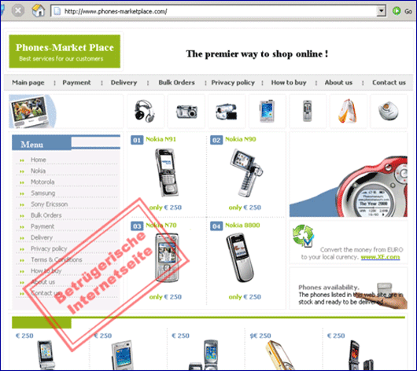
Task: Select Sony Ericsson in the sidebar menu
Action: (x=50, y=204)
